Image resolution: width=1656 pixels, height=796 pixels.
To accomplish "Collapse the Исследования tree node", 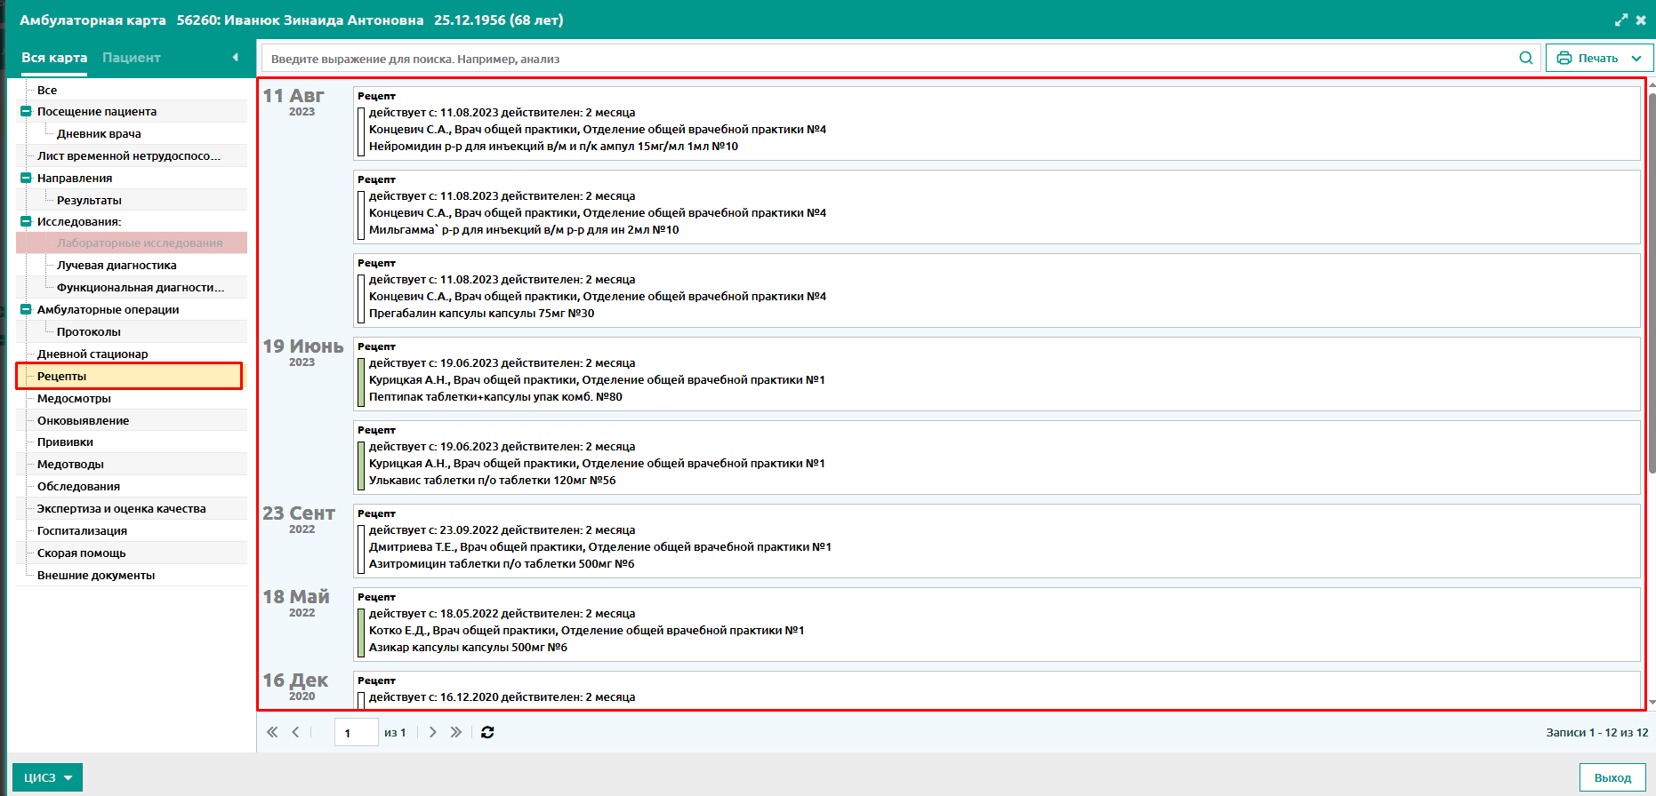I will tap(26, 222).
